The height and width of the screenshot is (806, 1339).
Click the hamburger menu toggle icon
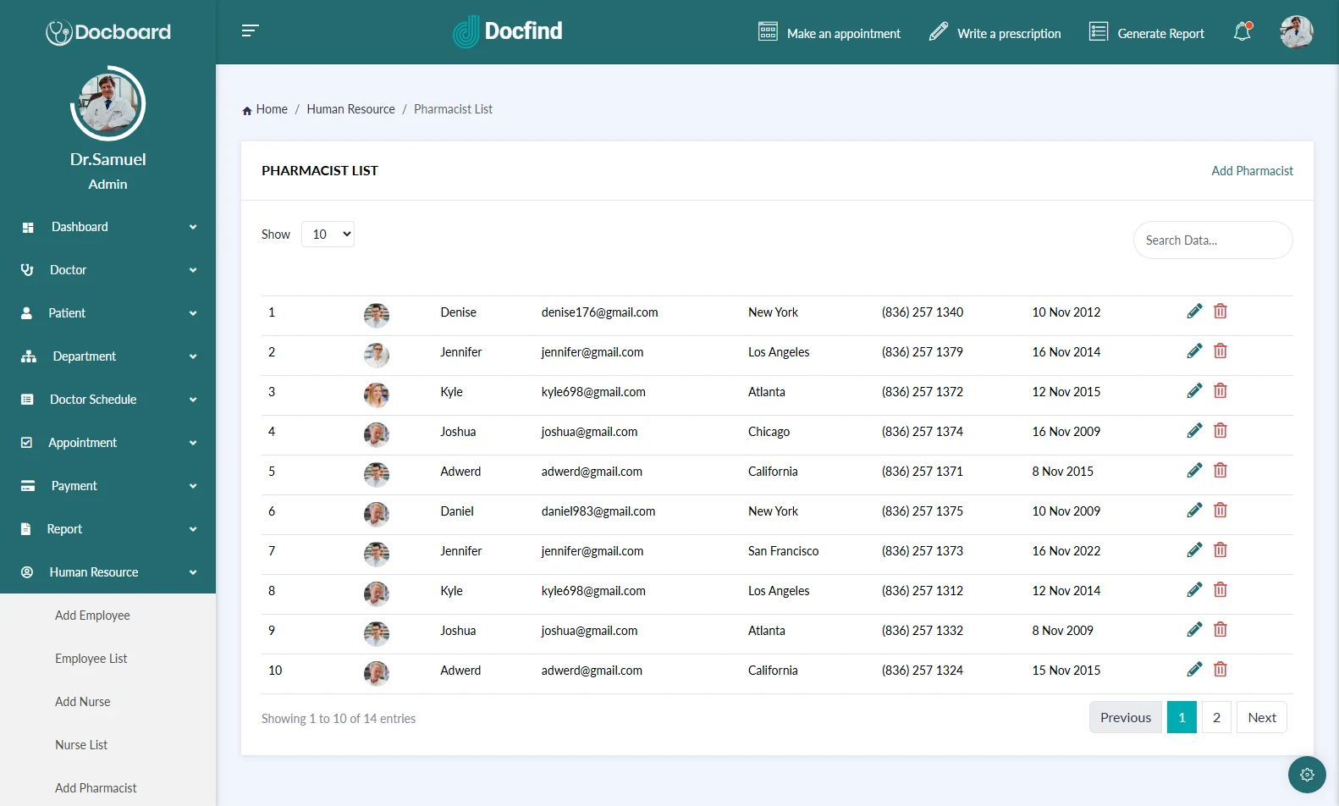[x=250, y=31]
